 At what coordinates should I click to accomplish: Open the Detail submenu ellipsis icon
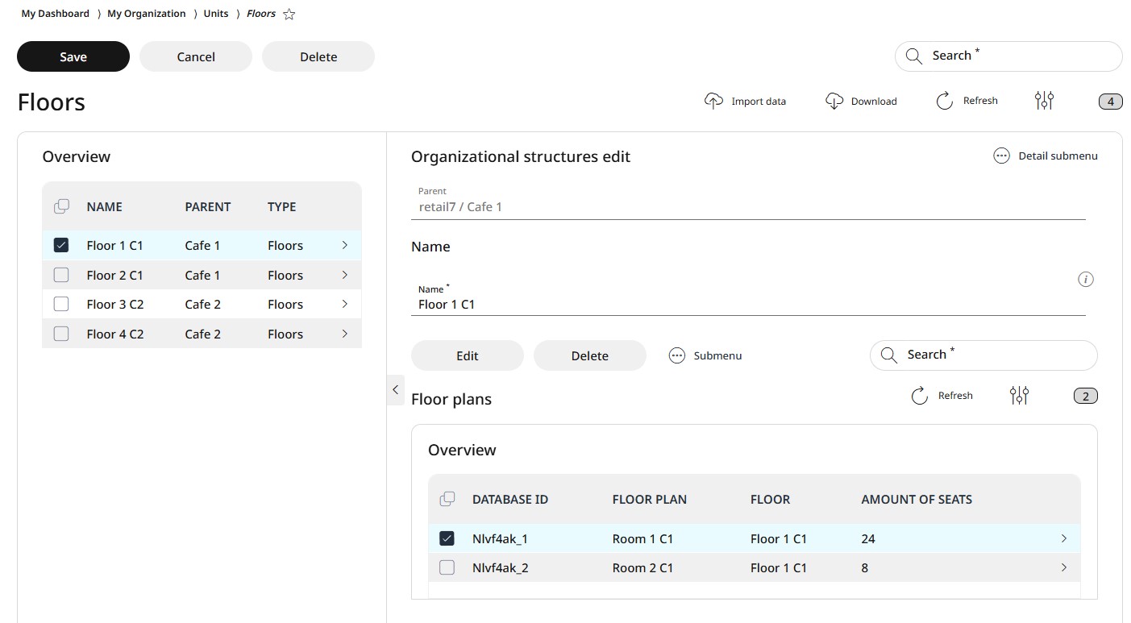tap(1001, 156)
